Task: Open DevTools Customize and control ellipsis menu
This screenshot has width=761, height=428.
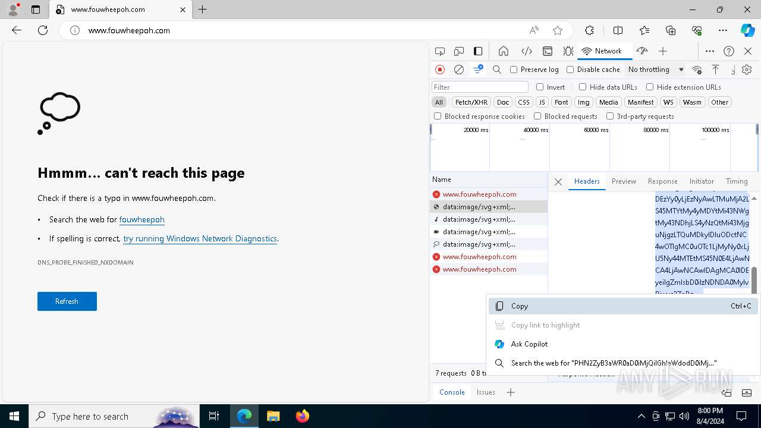Action: (710, 51)
